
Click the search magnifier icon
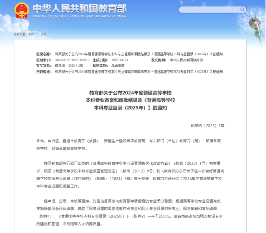coord(242,9)
